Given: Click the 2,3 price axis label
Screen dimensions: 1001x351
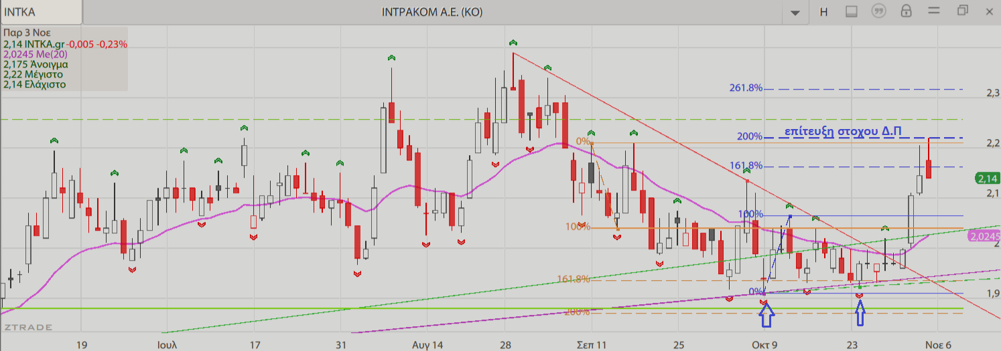Looking at the screenshot, I should (x=993, y=94).
